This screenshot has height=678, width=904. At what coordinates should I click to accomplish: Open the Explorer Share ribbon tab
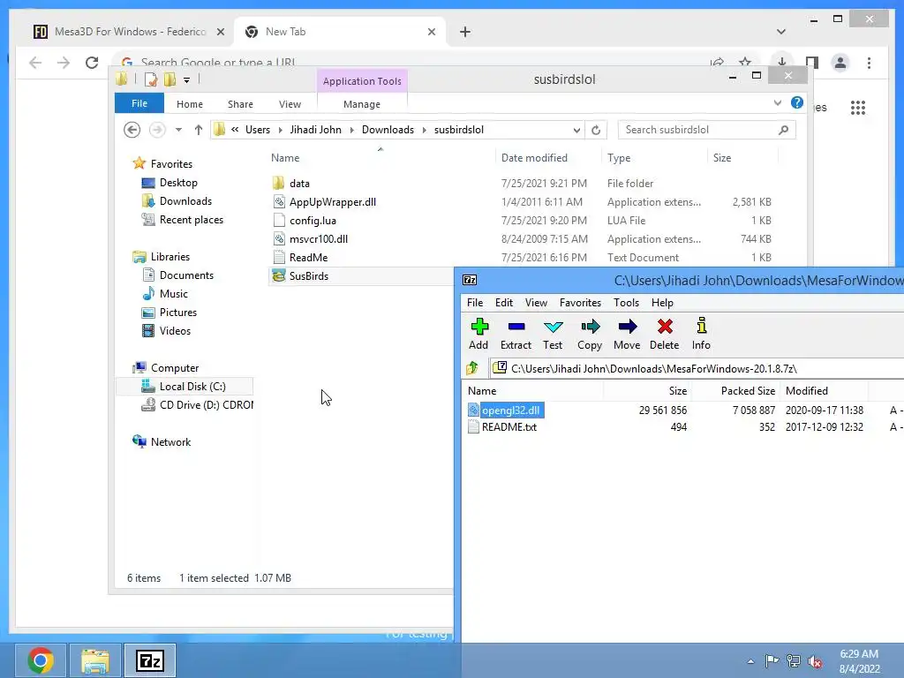coord(240,104)
